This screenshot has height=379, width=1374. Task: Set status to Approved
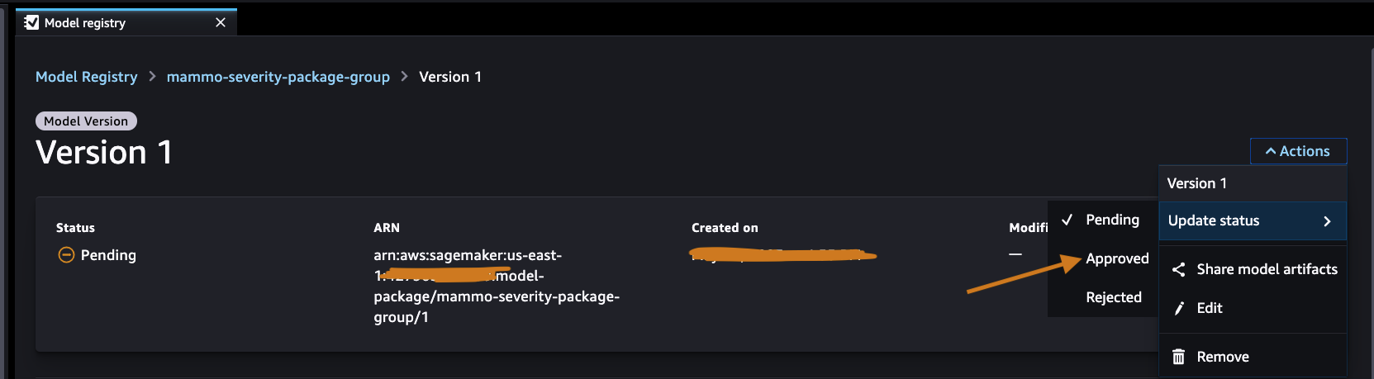(x=1116, y=258)
